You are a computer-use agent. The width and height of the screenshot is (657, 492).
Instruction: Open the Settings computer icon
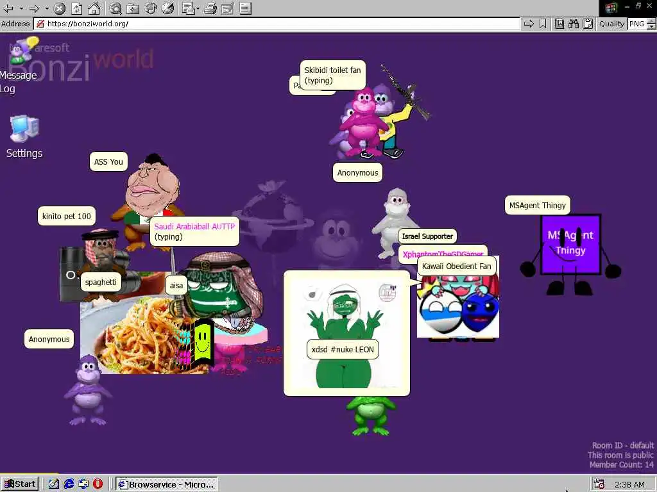[x=24, y=129]
